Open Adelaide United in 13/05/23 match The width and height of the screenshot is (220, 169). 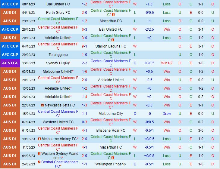pyautogui.click(x=57, y=88)
